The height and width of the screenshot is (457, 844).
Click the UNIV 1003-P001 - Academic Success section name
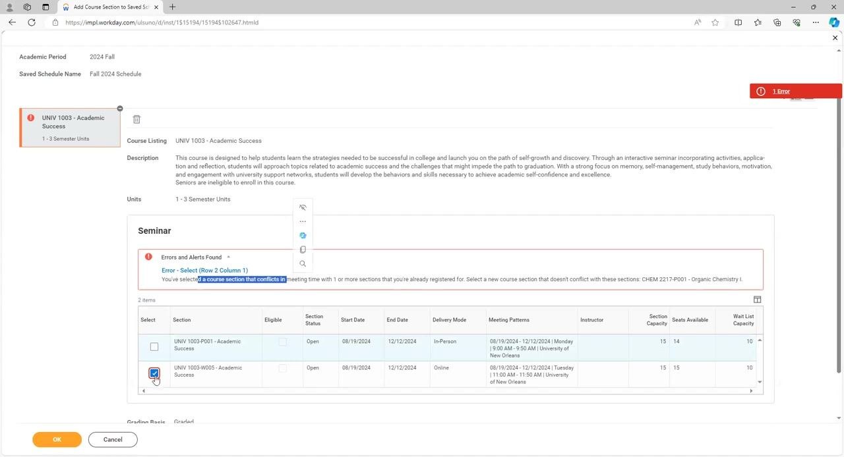tap(207, 344)
